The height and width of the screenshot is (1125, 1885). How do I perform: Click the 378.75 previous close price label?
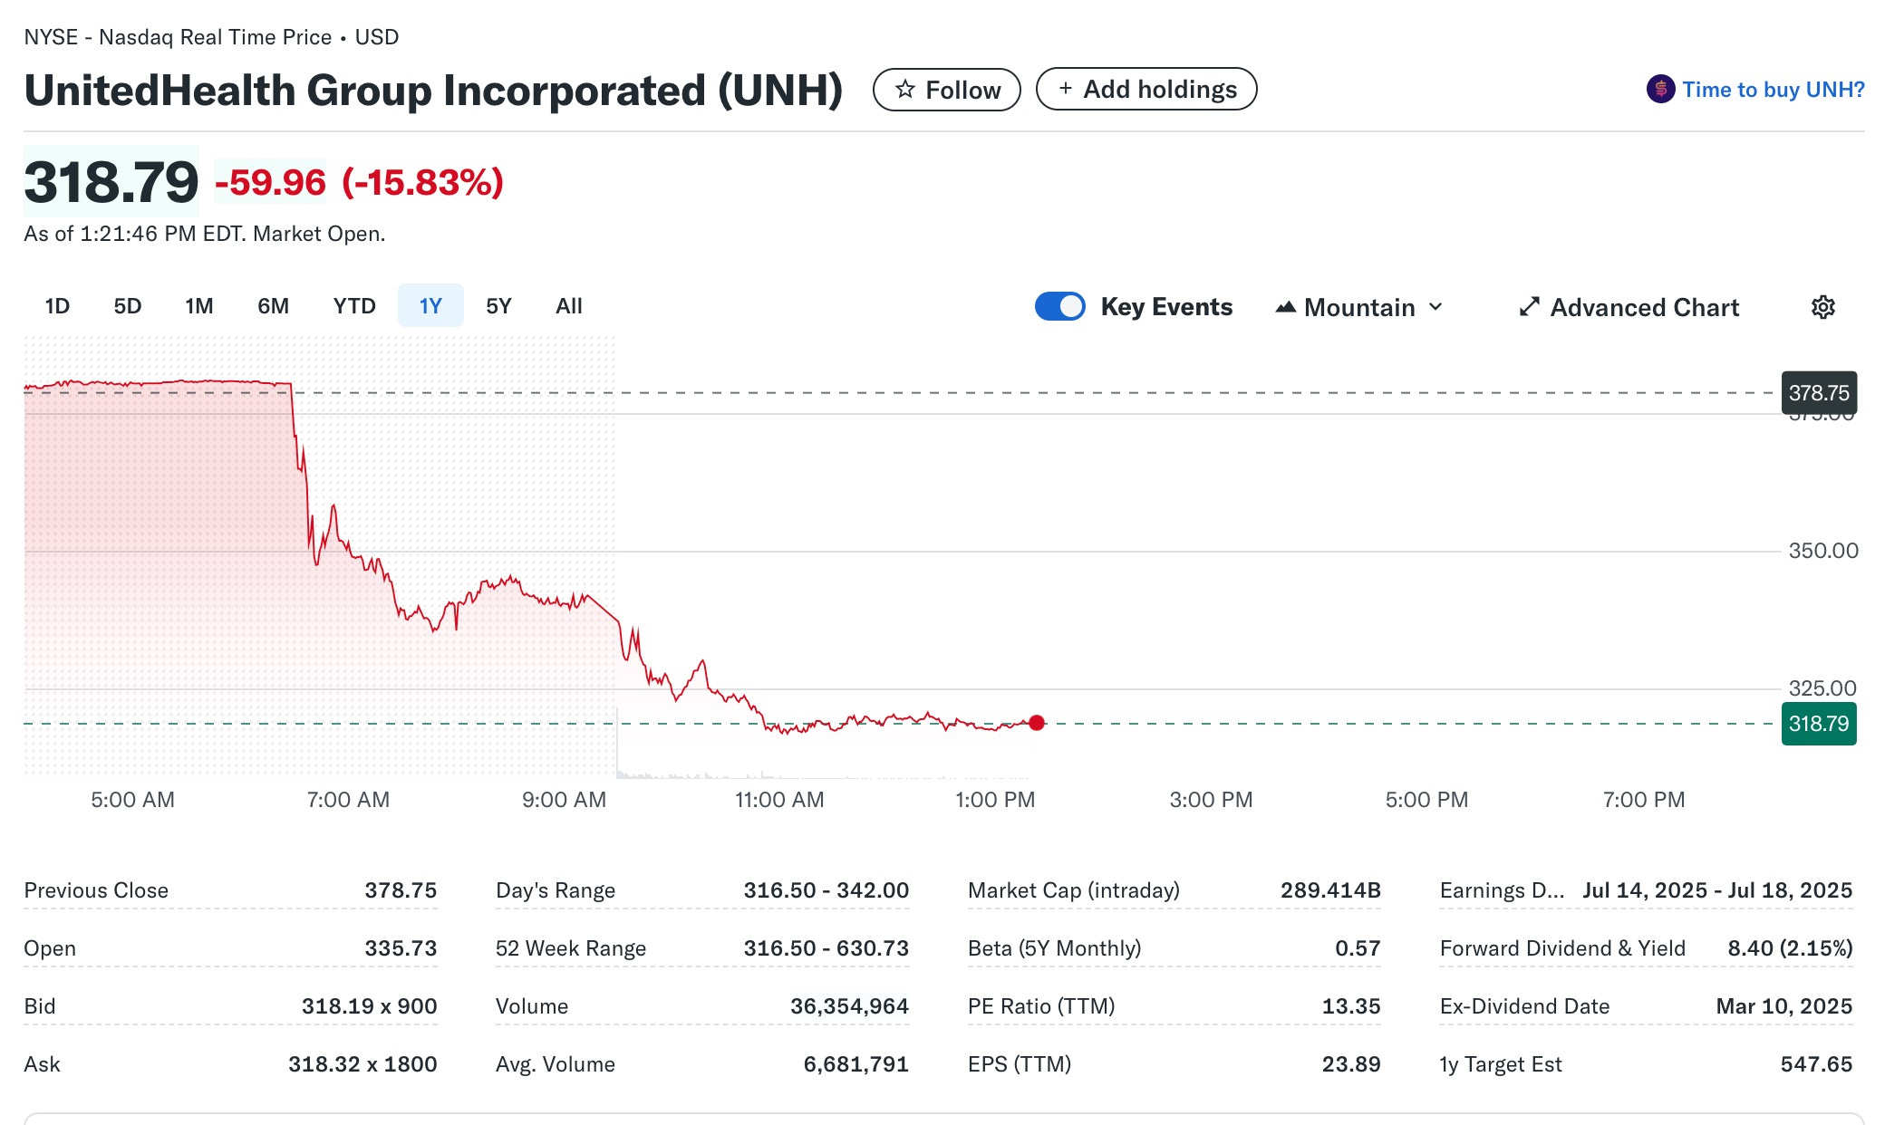coord(1819,393)
